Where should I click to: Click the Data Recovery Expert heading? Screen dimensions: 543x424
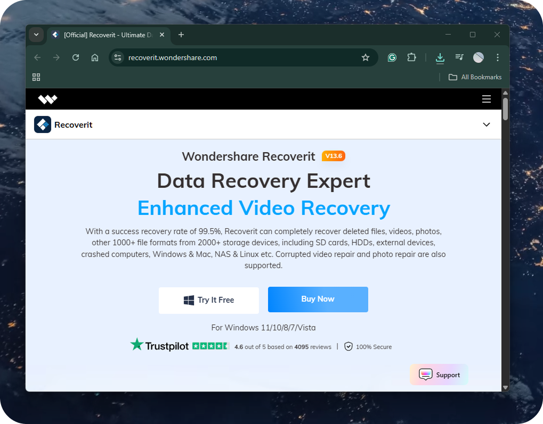(264, 181)
